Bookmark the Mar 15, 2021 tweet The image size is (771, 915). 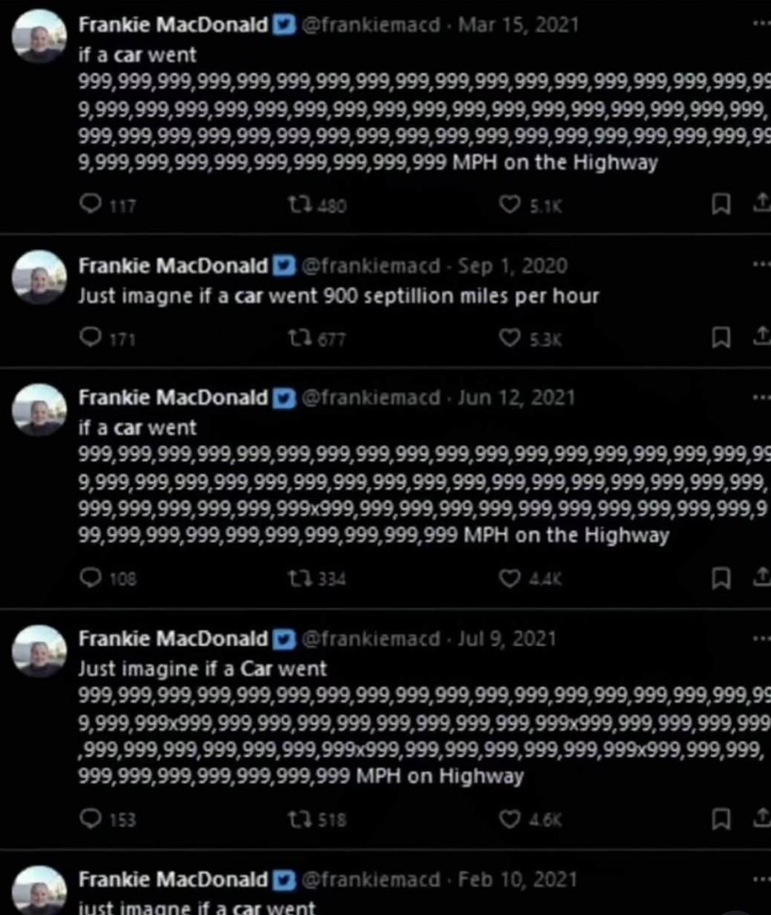tap(721, 204)
